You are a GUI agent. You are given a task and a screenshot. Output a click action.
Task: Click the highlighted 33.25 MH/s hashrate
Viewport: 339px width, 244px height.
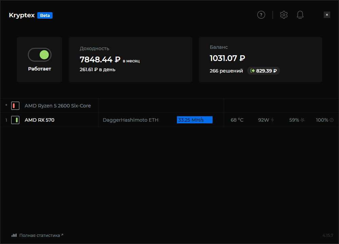(195, 120)
